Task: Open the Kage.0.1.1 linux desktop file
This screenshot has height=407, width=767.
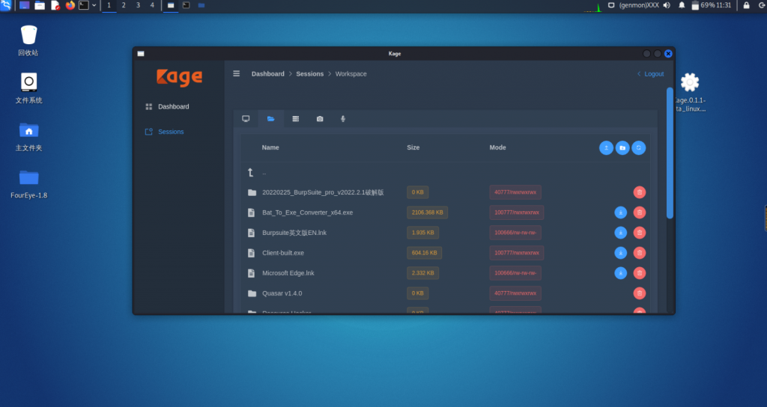Action: (690, 92)
